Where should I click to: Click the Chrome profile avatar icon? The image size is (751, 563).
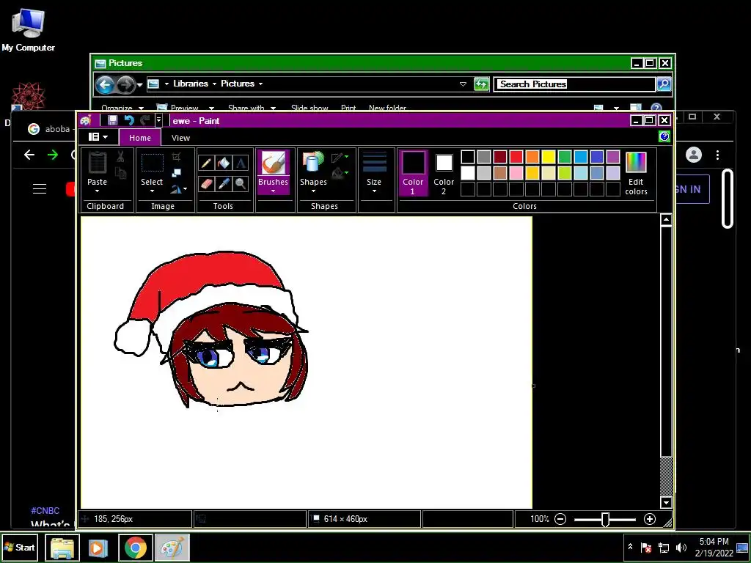pyautogui.click(x=694, y=155)
